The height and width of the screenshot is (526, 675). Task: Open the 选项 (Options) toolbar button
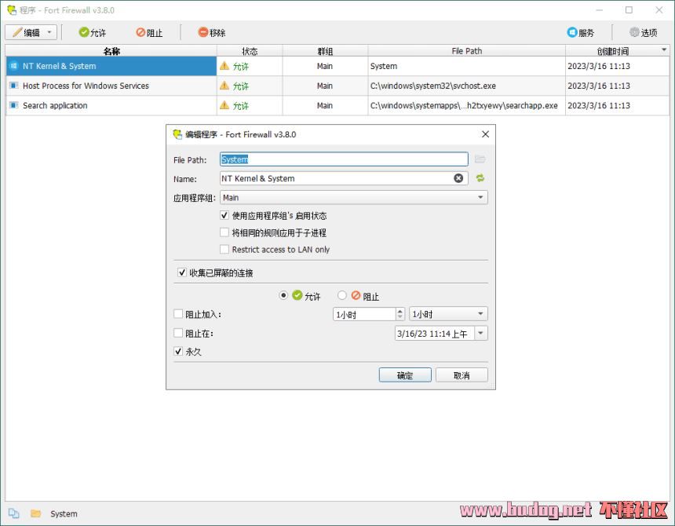[x=643, y=32]
